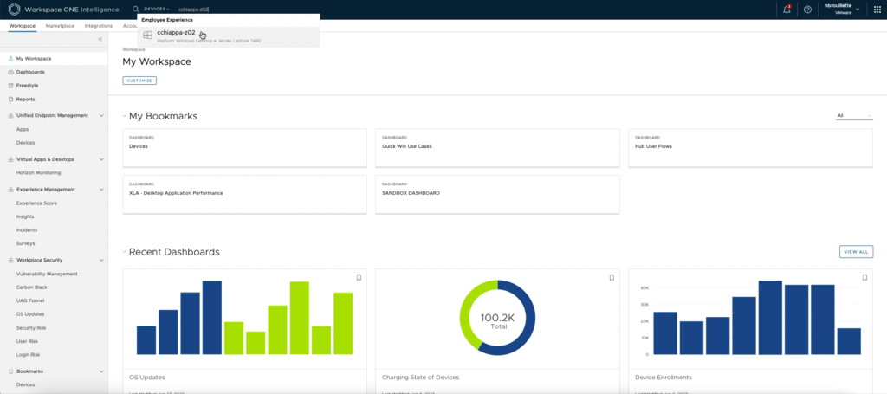Toggle bookmark on Device Enrollments card

864,278
